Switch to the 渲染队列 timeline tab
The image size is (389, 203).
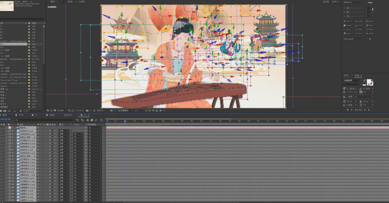(x=68, y=115)
